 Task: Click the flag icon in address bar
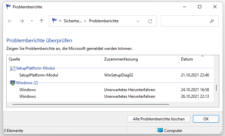[54, 21]
